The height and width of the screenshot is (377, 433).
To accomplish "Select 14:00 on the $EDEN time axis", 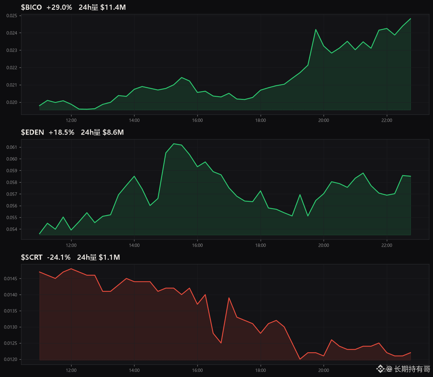I will click(x=134, y=245).
